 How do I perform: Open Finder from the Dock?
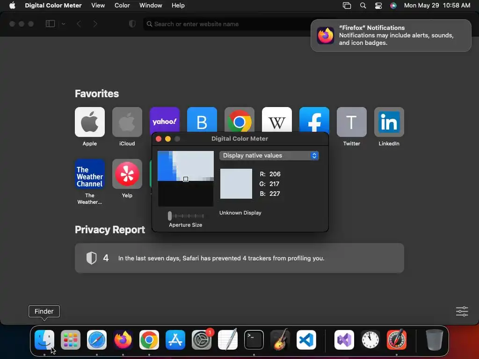(x=44, y=340)
